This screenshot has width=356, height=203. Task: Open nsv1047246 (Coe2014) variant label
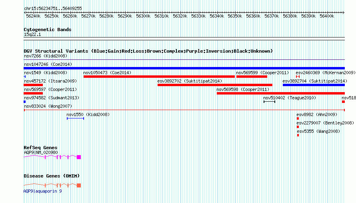(48, 64)
